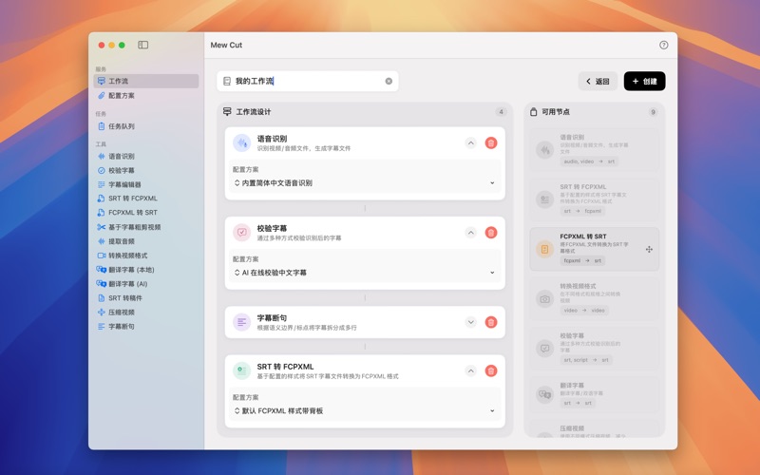The height and width of the screenshot is (475, 760).
Task: Open the 字幕断句 tool in sidebar
Action: 146,326
